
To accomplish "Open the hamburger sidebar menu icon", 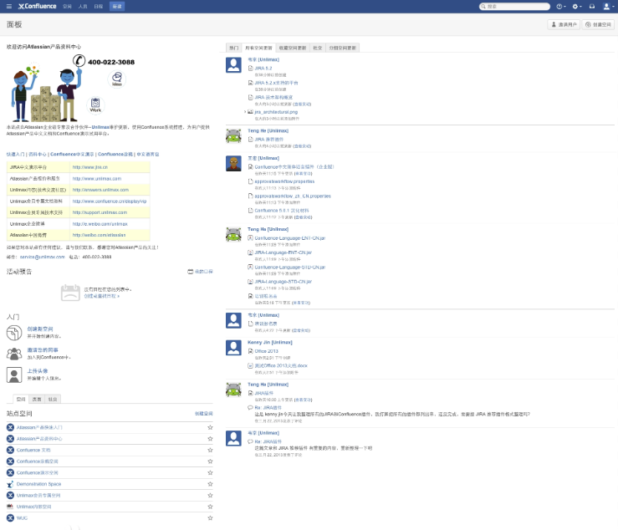I will [x=8, y=7].
